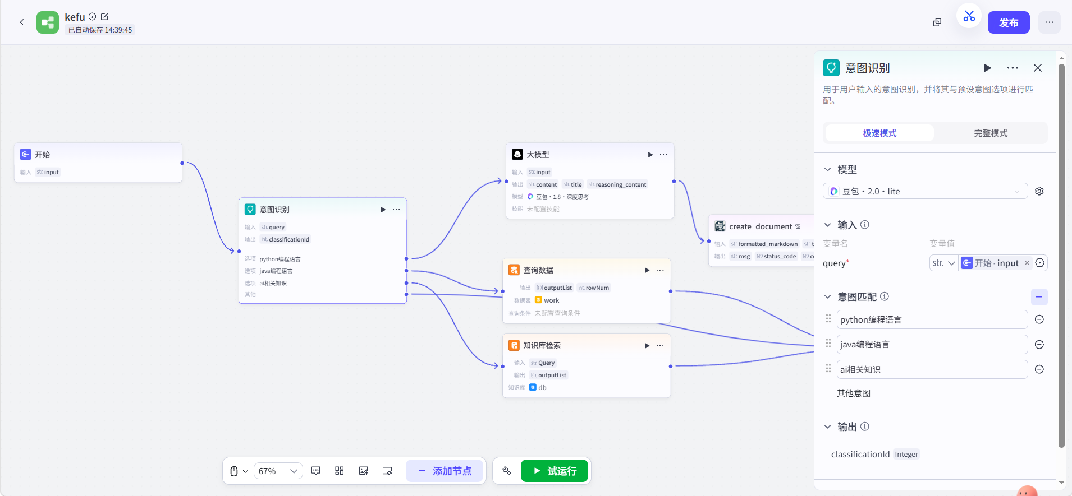Open the 豆包 2.0 lite model dropdown
This screenshot has height=496, width=1072.
pos(925,191)
